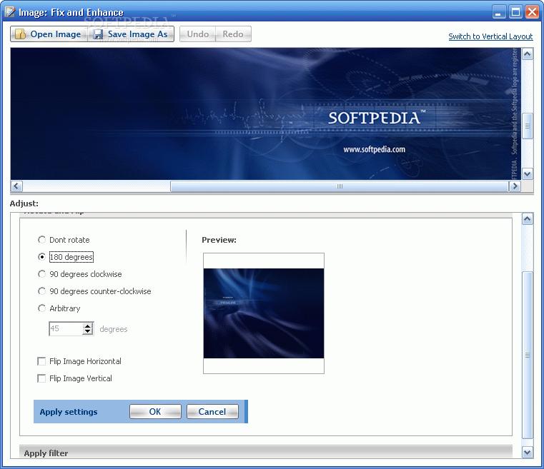Click image viewer scroll right arrow
The image size is (544, 469).
coord(515,186)
